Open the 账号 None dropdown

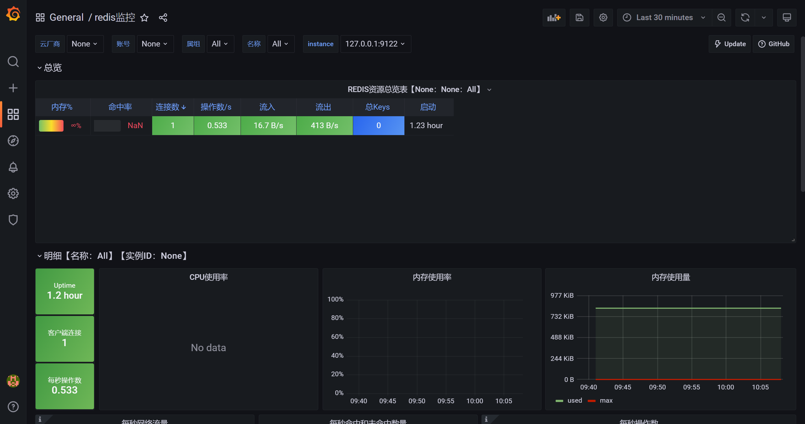[x=155, y=44]
